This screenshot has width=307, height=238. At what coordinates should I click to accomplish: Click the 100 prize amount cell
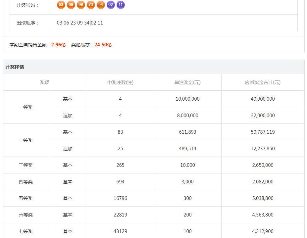[187, 231]
